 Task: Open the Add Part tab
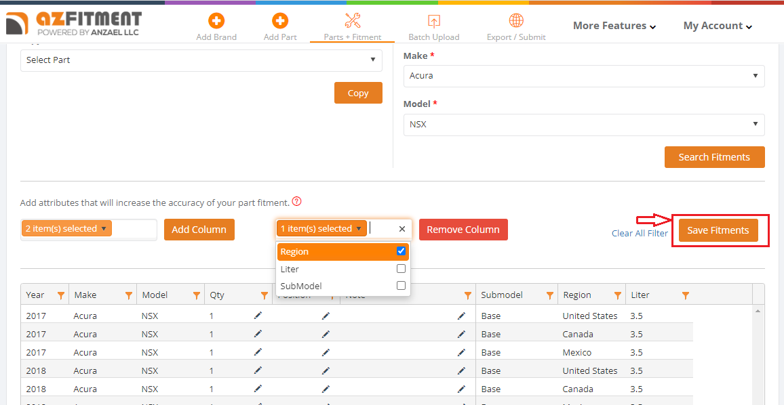281,27
